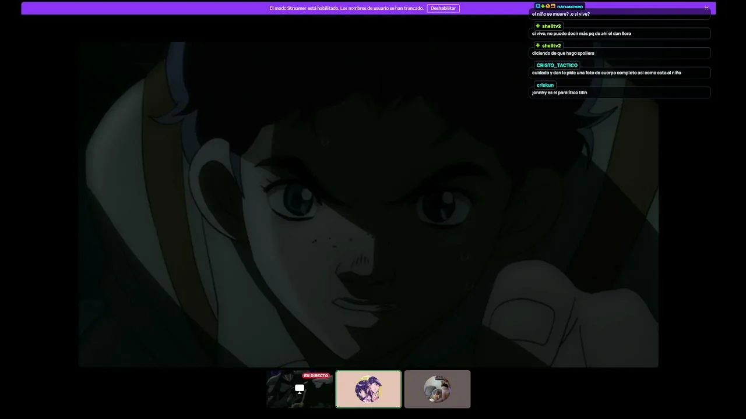Click the yellow crown badge beside naruaxmen
This screenshot has height=419, width=746.
[553, 6]
